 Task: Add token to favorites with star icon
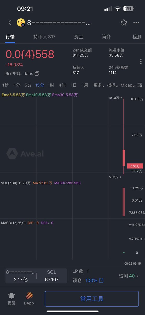coord(124,23)
